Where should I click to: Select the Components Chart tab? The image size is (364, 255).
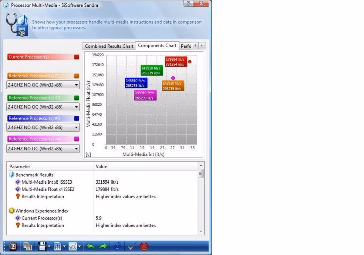(157, 46)
